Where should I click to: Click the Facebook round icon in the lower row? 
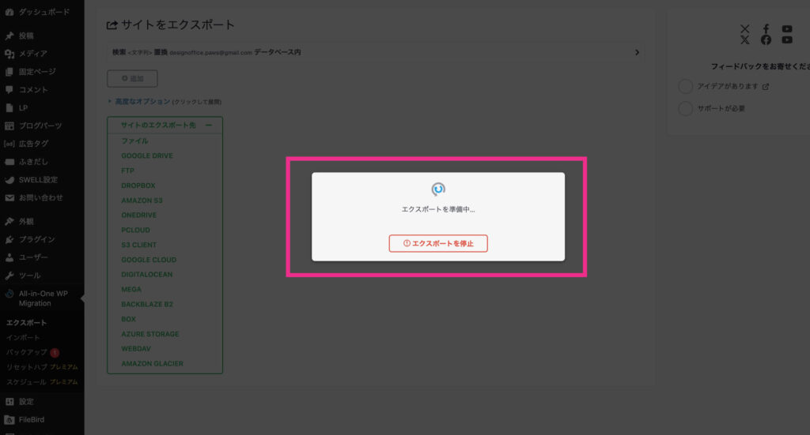pyautogui.click(x=766, y=39)
